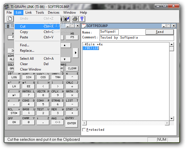Viewport: 186px width, 149px height.
Task: Open the Help menu
Action: (x=83, y=13)
